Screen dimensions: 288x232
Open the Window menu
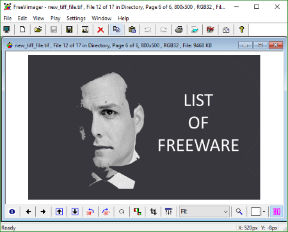coord(102,19)
